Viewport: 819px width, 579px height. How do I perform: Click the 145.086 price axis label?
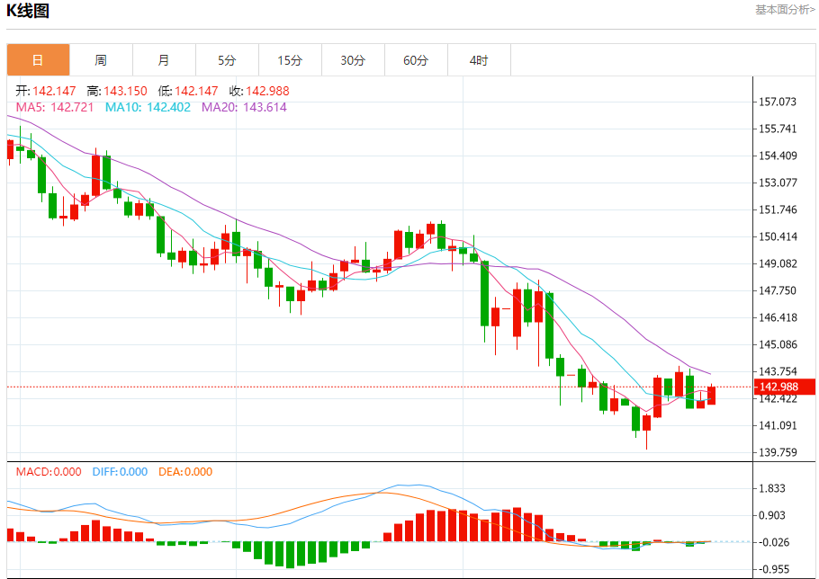pos(778,344)
